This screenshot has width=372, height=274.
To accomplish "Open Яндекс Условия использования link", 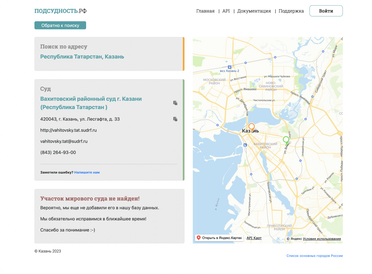I will click(x=322, y=239).
